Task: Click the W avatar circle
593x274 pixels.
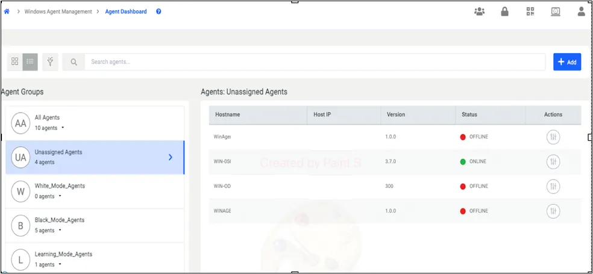Action: (x=21, y=191)
